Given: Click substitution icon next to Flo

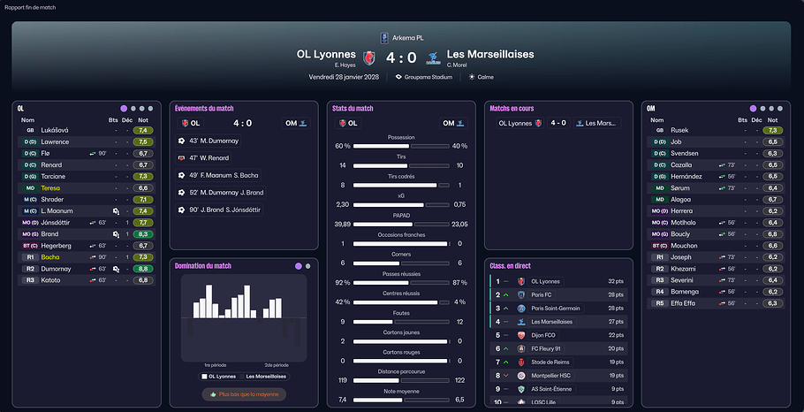Looking at the screenshot, I should [x=93, y=153].
